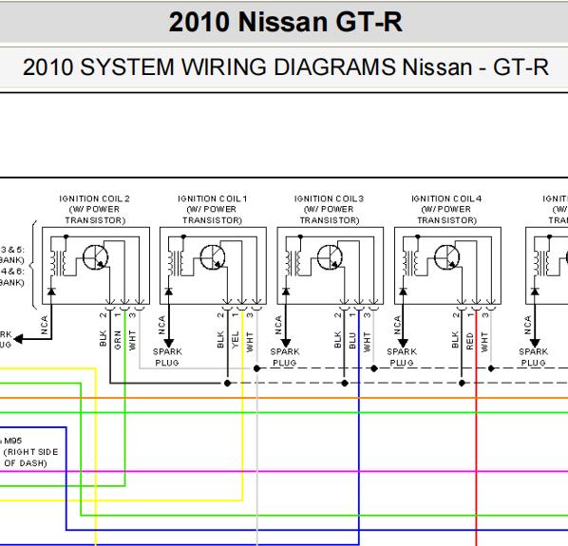568x546 pixels.
Task: Click the "BLU" wire label under Ignition Coil 3
Action: click(x=352, y=340)
